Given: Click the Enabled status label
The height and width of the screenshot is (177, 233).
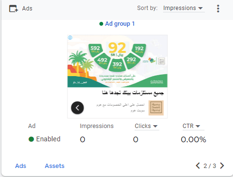Looking at the screenshot, I should [48, 139].
